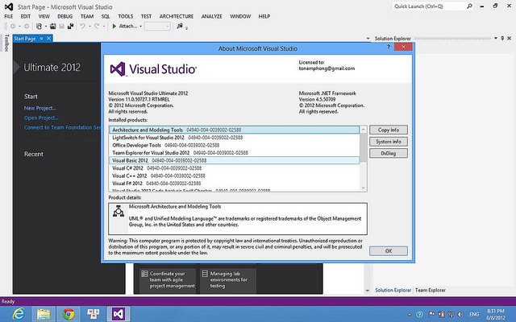
Task: Click OK in the About dialog
Action: point(389,251)
